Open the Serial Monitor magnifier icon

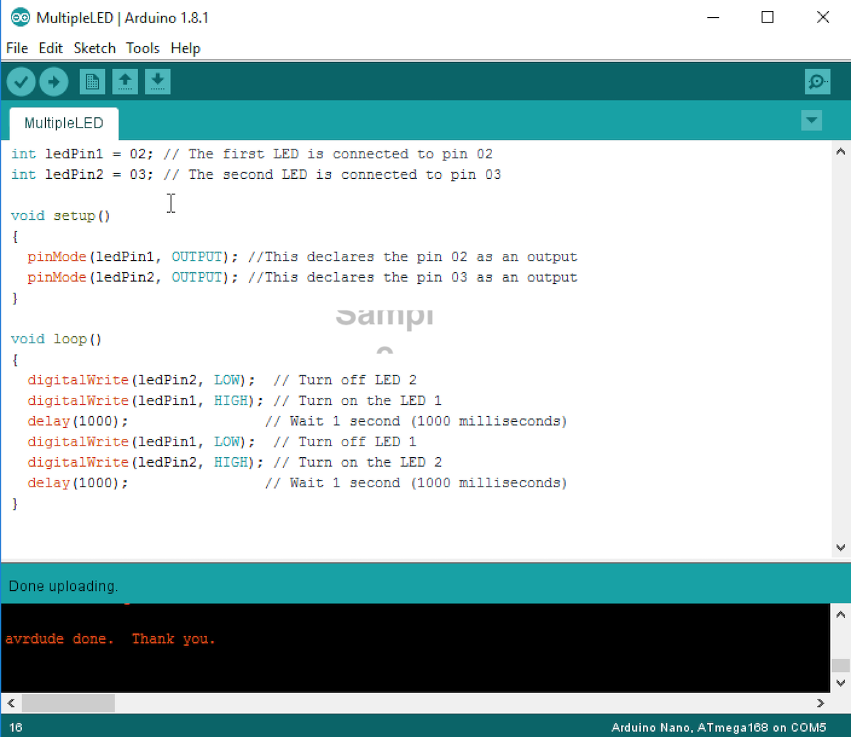click(818, 82)
